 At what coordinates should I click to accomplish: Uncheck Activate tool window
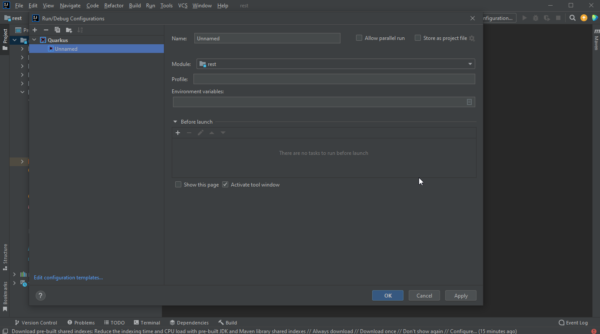click(225, 184)
